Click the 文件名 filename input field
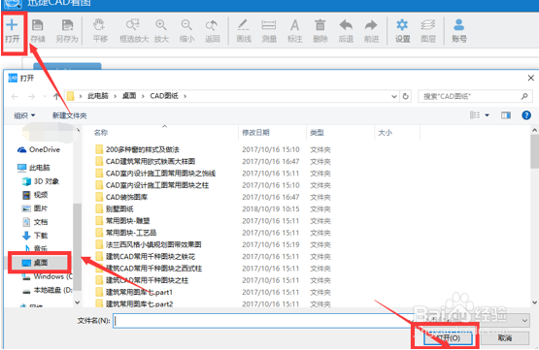The height and width of the screenshot is (350, 539). pyautogui.click(x=263, y=321)
